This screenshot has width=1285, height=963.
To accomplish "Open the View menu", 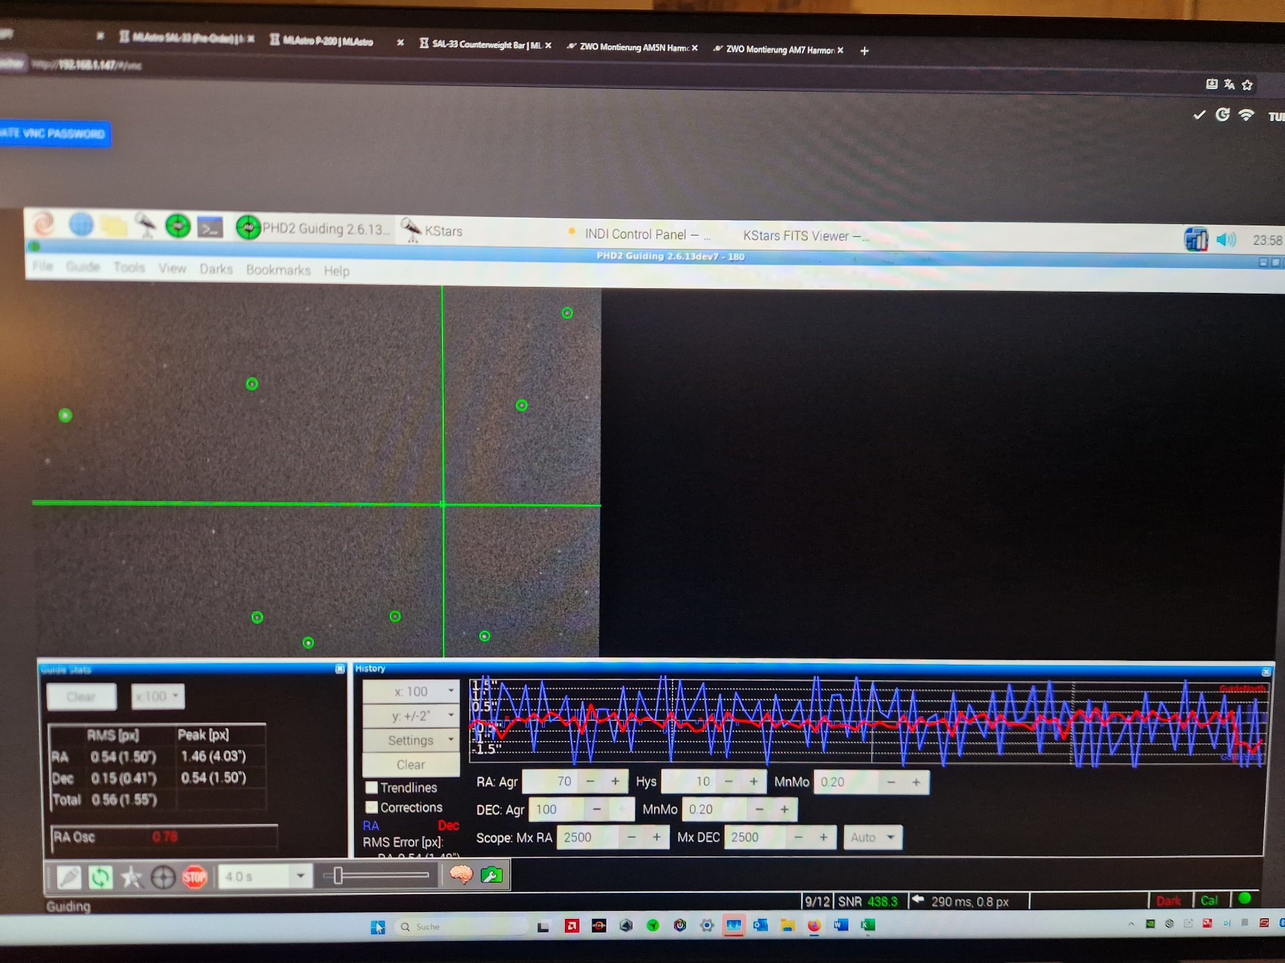I will pyautogui.click(x=172, y=268).
